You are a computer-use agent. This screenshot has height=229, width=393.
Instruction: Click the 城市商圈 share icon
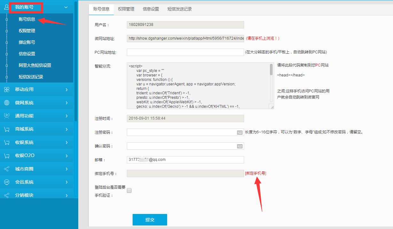(7, 169)
